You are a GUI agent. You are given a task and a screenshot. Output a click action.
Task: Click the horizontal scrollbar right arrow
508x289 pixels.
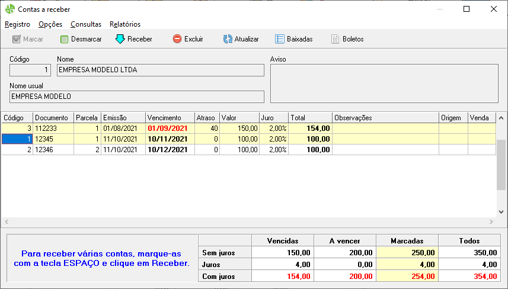tap(491, 221)
